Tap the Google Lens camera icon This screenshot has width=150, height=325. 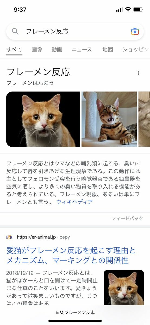tap(135, 31)
